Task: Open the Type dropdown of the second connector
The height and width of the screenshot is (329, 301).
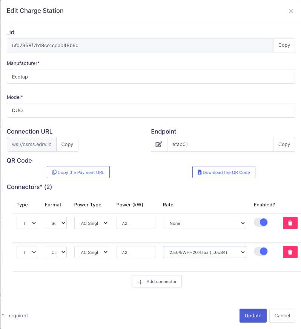Action: pos(27,252)
